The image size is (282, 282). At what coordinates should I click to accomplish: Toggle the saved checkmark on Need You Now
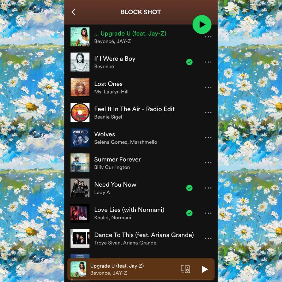click(x=189, y=188)
